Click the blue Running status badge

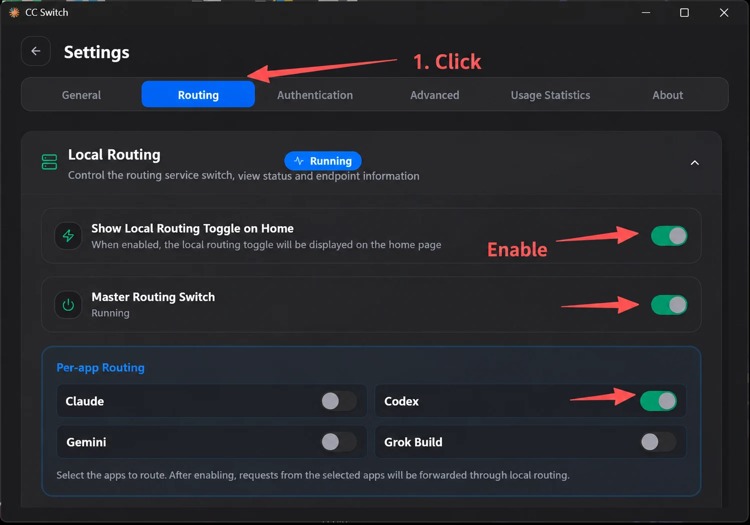coord(323,161)
